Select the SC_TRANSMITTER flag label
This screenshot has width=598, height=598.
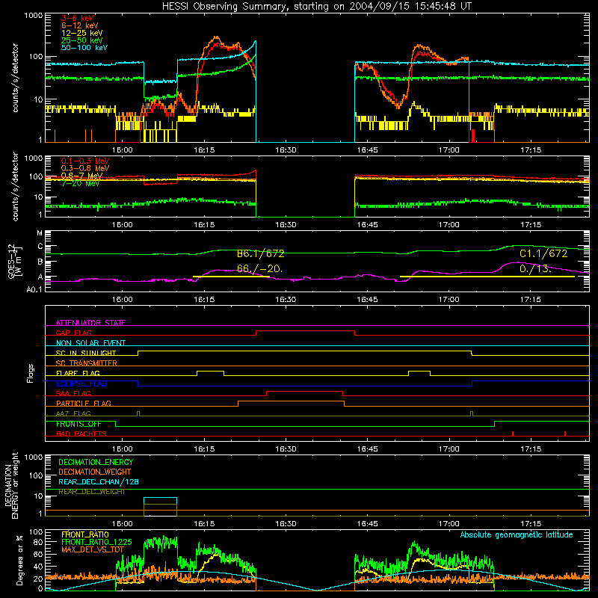click(87, 363)
